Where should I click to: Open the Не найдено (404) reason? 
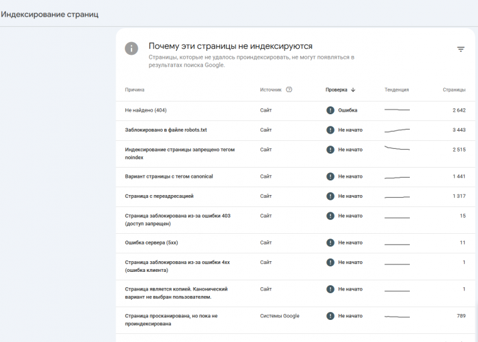[146, 110]
